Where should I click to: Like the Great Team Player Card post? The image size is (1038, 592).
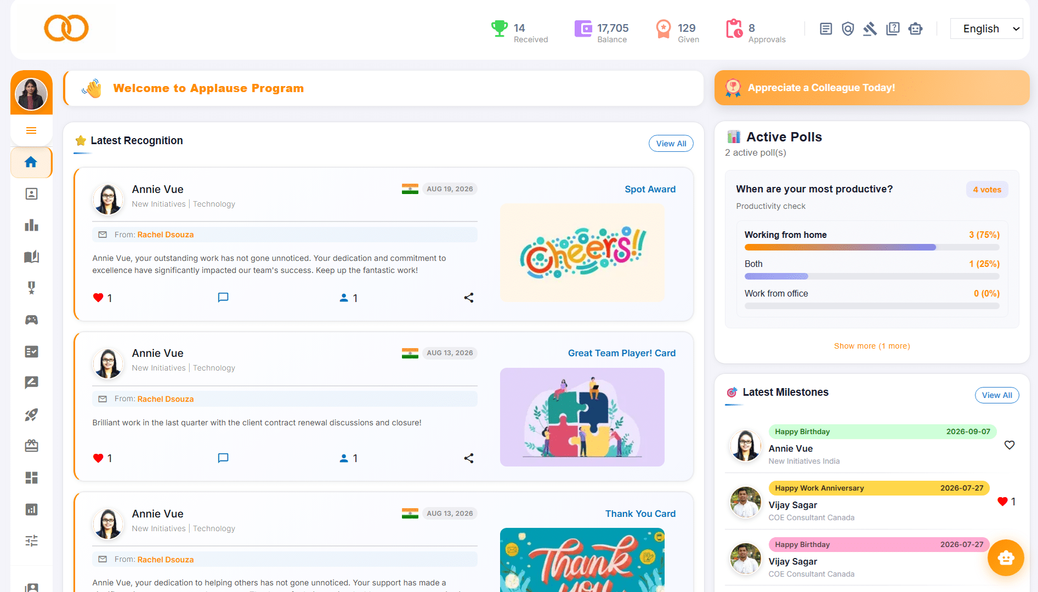(99, 458)
